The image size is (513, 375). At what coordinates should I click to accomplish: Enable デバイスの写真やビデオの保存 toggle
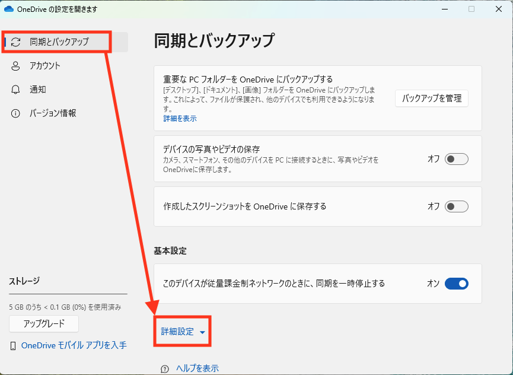[x=457, y=160]
